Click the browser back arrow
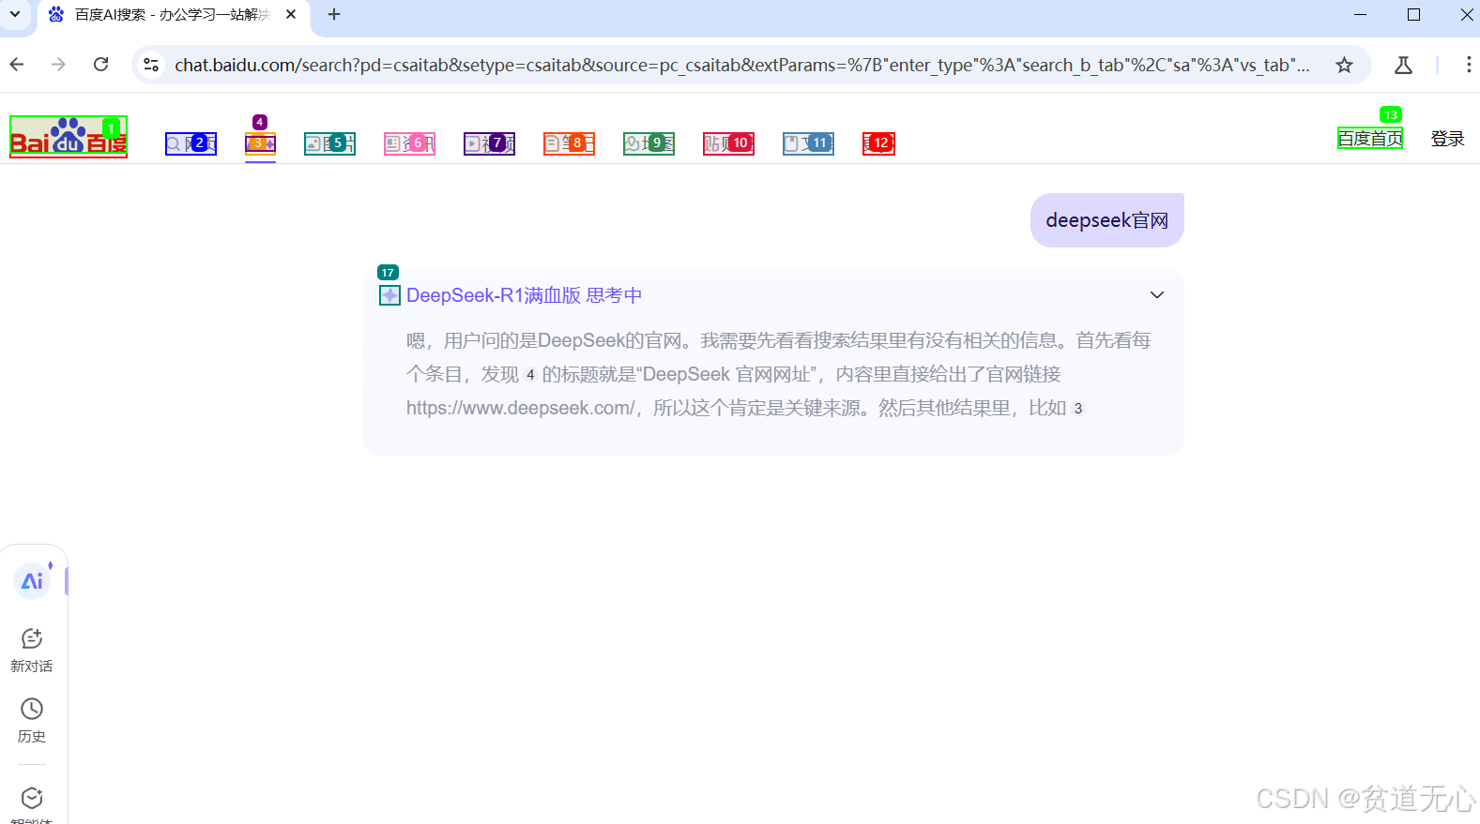Viewport: 1480px width, 824px height. click(17, 65)
